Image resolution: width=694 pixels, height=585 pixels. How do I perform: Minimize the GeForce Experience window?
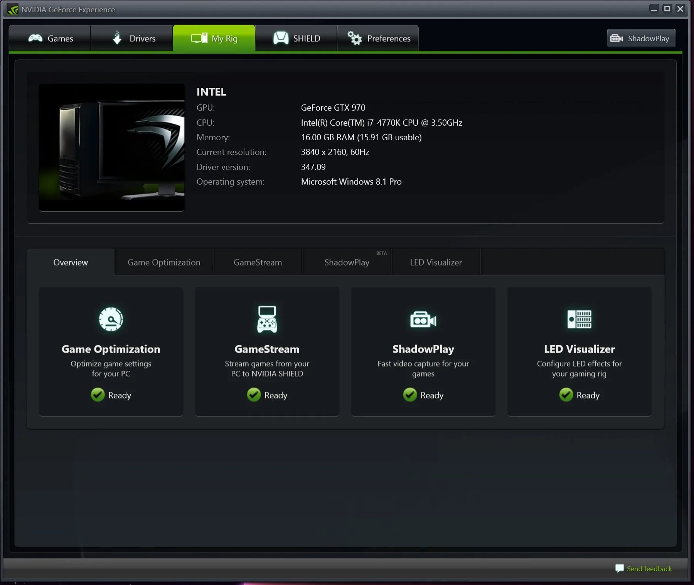coord(654,9)
